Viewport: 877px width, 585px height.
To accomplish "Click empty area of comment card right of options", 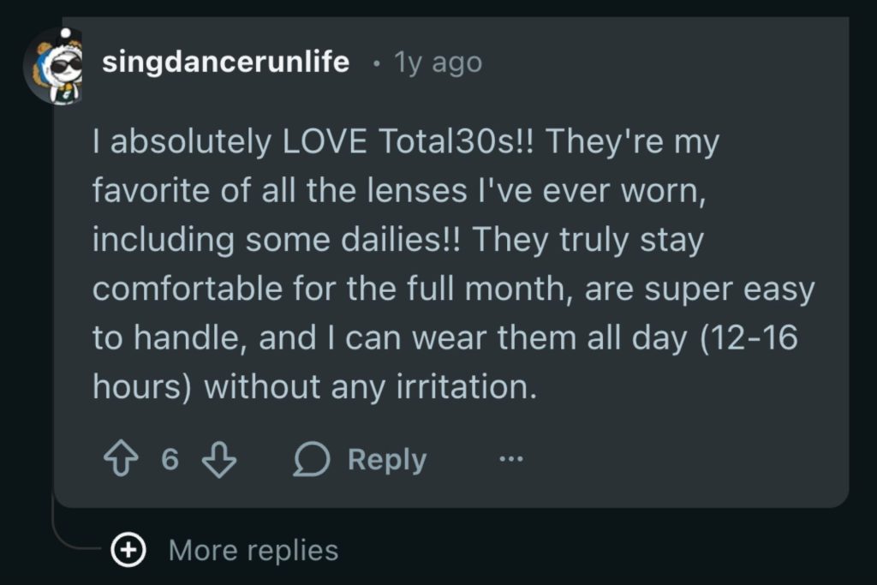I will click(x=685, y=460).
